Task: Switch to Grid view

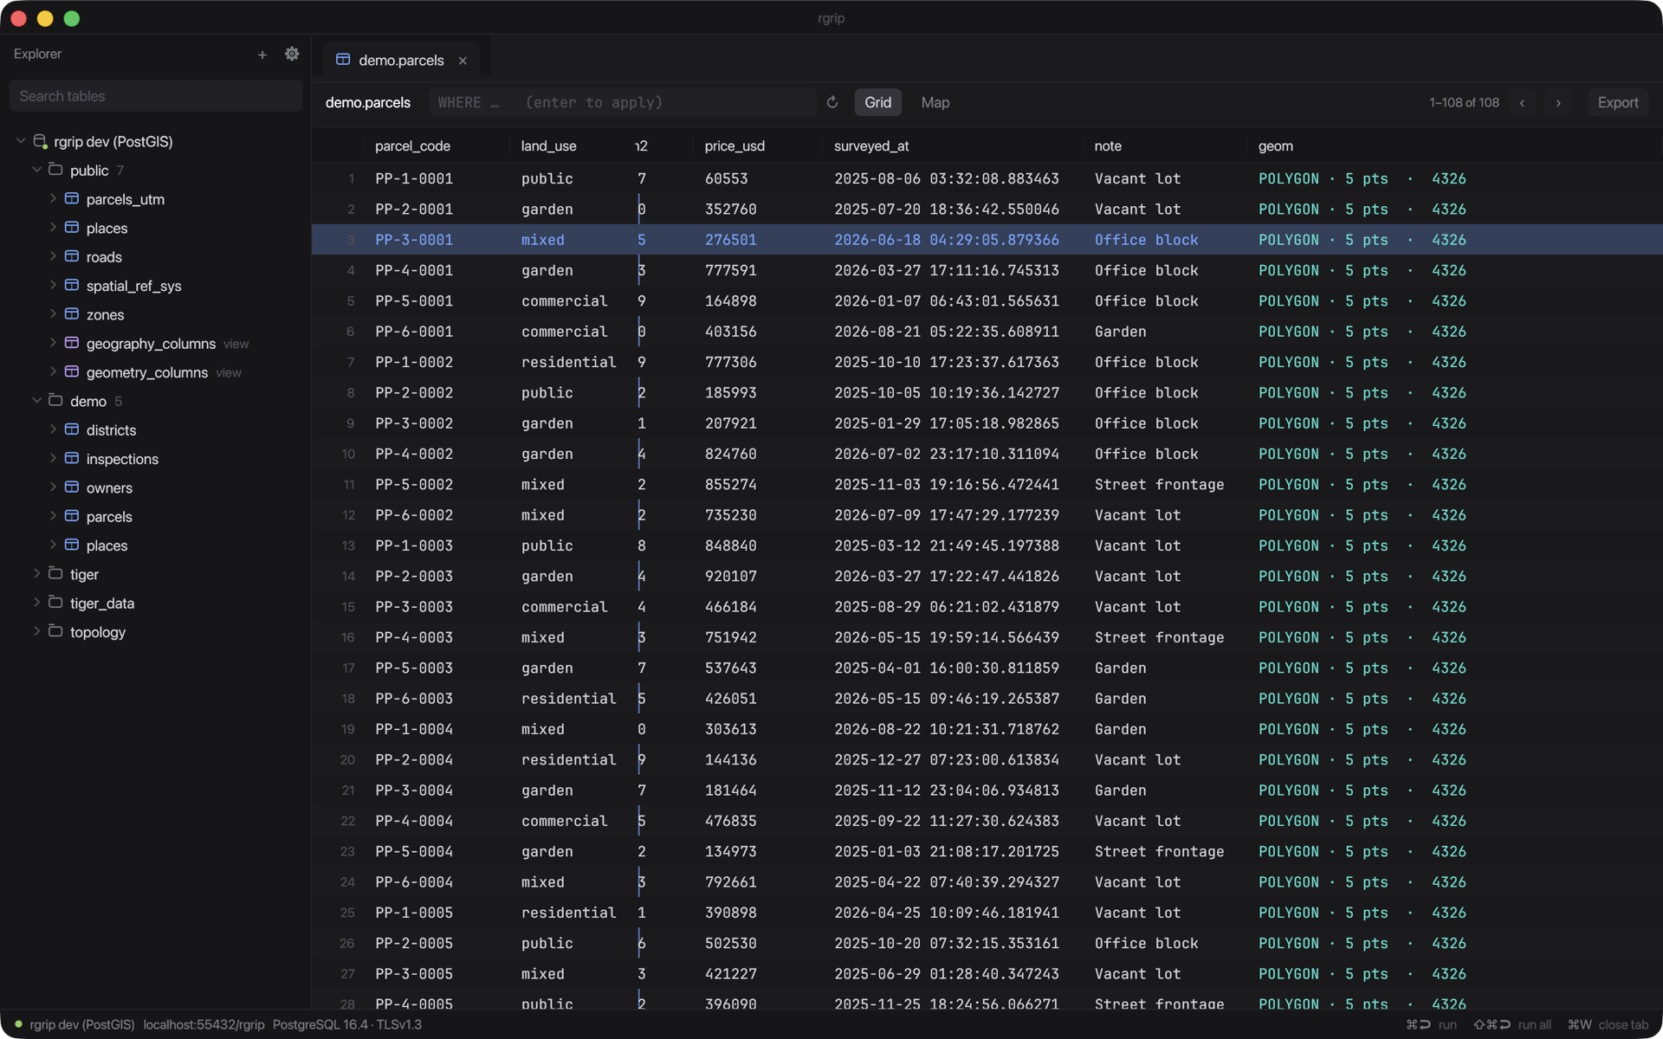Action: pyautogui.click(x=877, y=102)
